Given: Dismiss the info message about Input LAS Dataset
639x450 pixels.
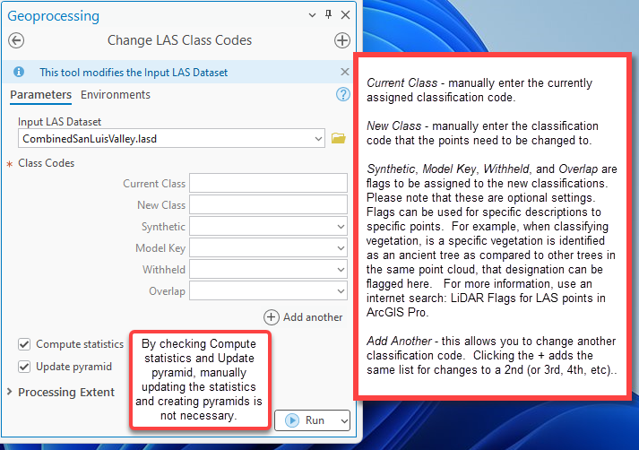Looking at the screenshot, I should [x=345, y=72].
